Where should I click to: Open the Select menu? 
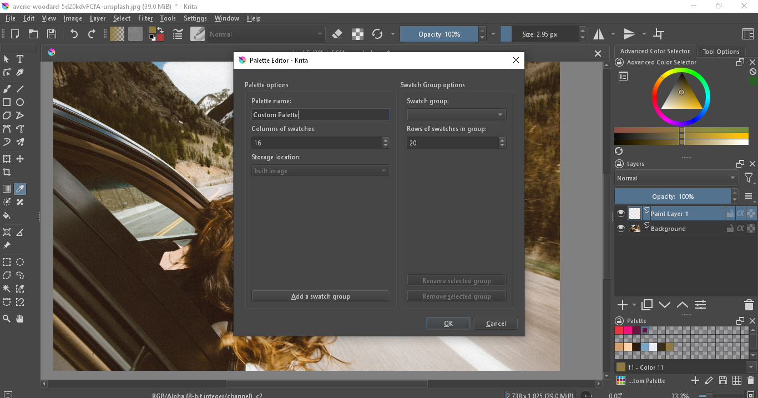(x=122, y=18)
